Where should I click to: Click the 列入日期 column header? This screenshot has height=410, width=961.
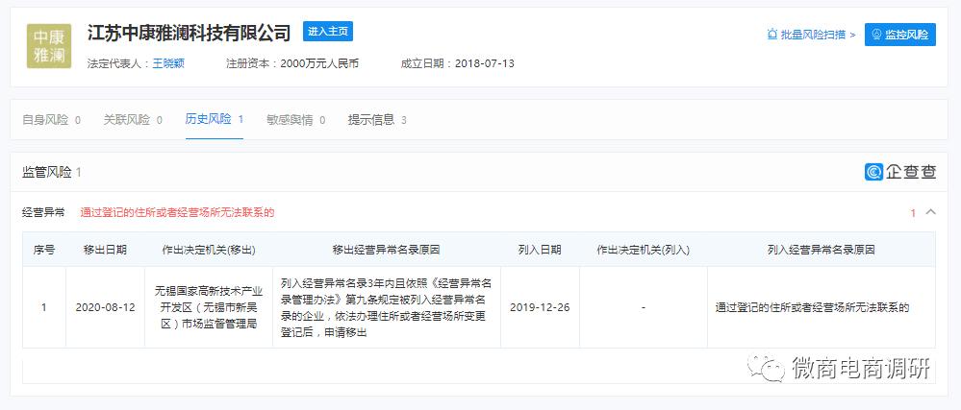point(540,250)
